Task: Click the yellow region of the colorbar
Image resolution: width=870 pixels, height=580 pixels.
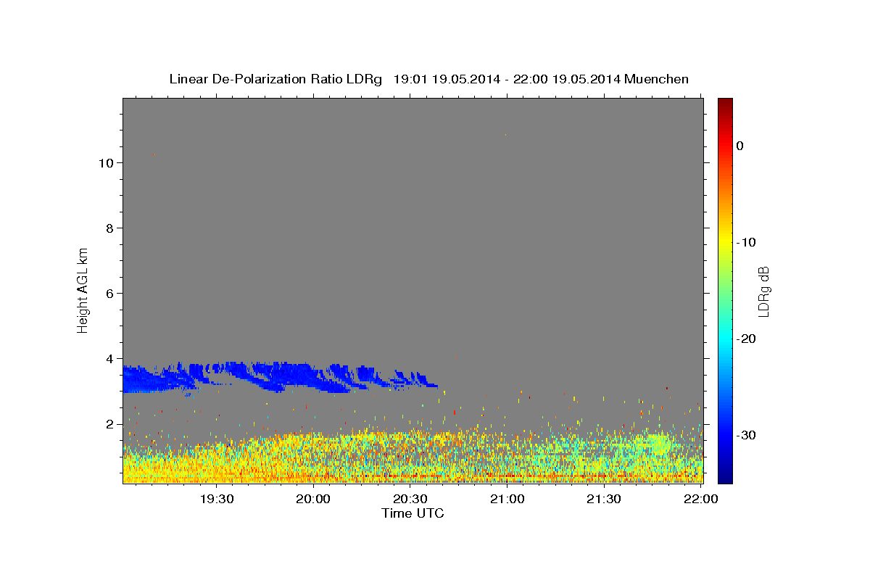Action: (x=725, y=239)
